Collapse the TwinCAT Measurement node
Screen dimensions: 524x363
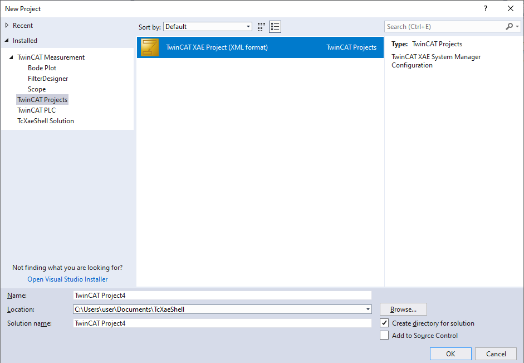coord(11,57)
